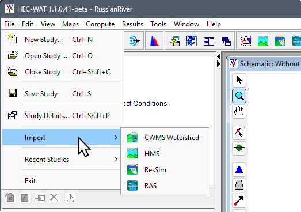Click the Study Details icon
301x212 pixels.
point(13,115)
